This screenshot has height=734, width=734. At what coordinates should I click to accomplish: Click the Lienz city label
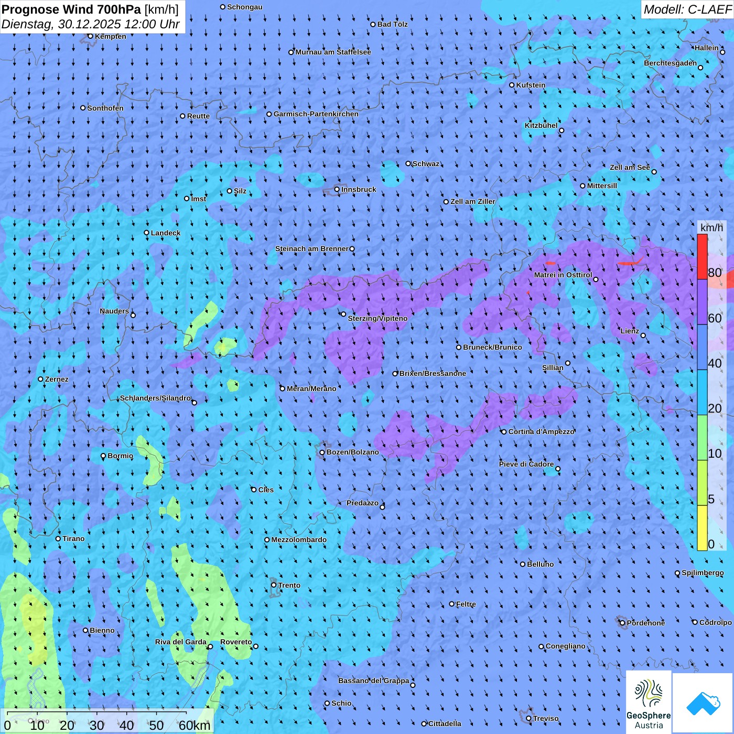(630, 331)
